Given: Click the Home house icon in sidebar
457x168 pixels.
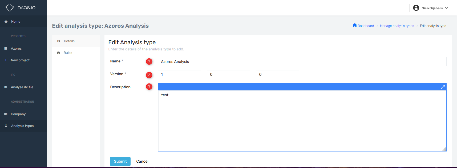Looking at the screenshot, I should 6,22.
